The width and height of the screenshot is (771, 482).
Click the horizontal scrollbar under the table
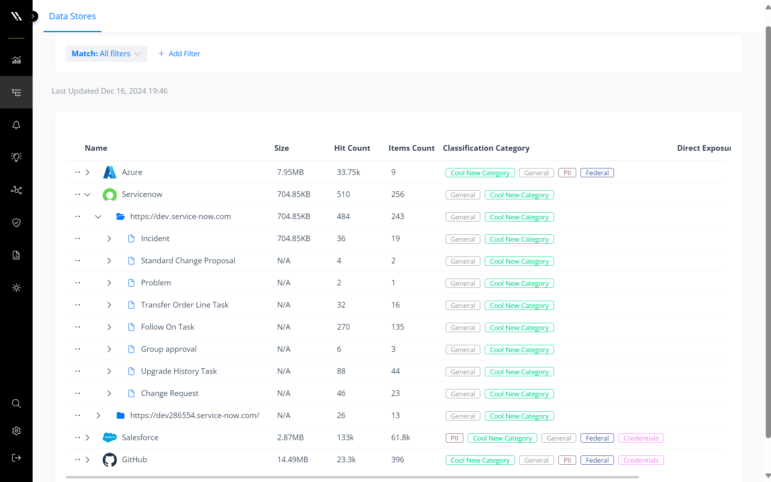point(352,477)
